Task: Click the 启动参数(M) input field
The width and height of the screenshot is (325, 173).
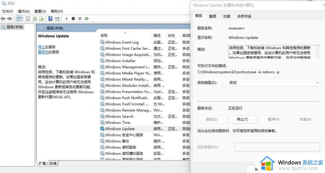Action: click(277, 147)
